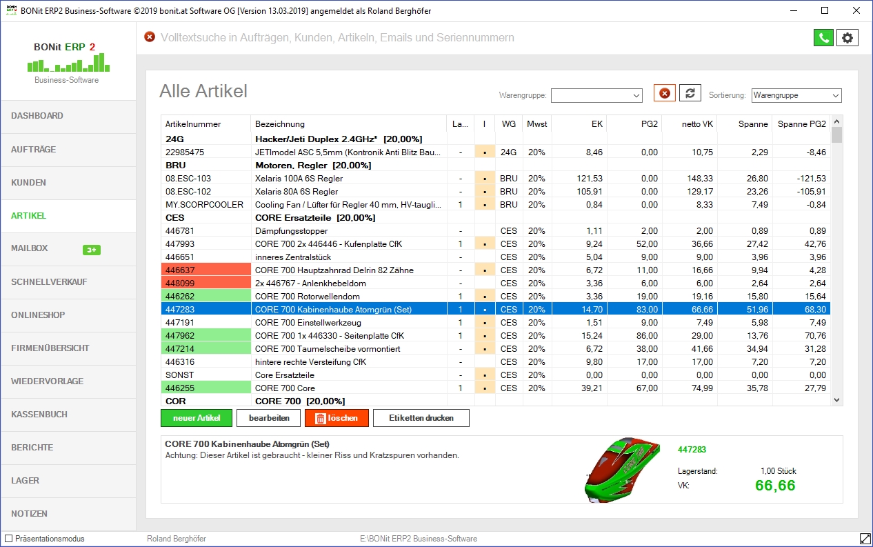Viewport: 873px width, 547px height.
Task: Click the green neuer Artikel button
Action: click(x=197, y=418)
